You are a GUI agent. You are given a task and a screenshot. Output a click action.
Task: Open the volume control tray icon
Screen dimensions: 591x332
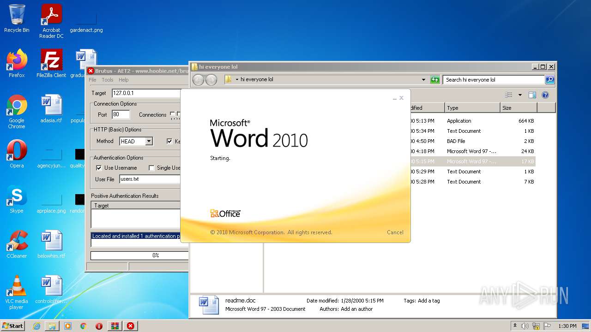(525, 326)
